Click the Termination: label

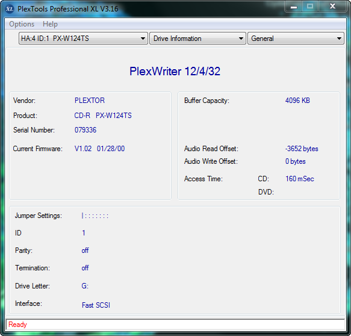(x=33, y=268)
